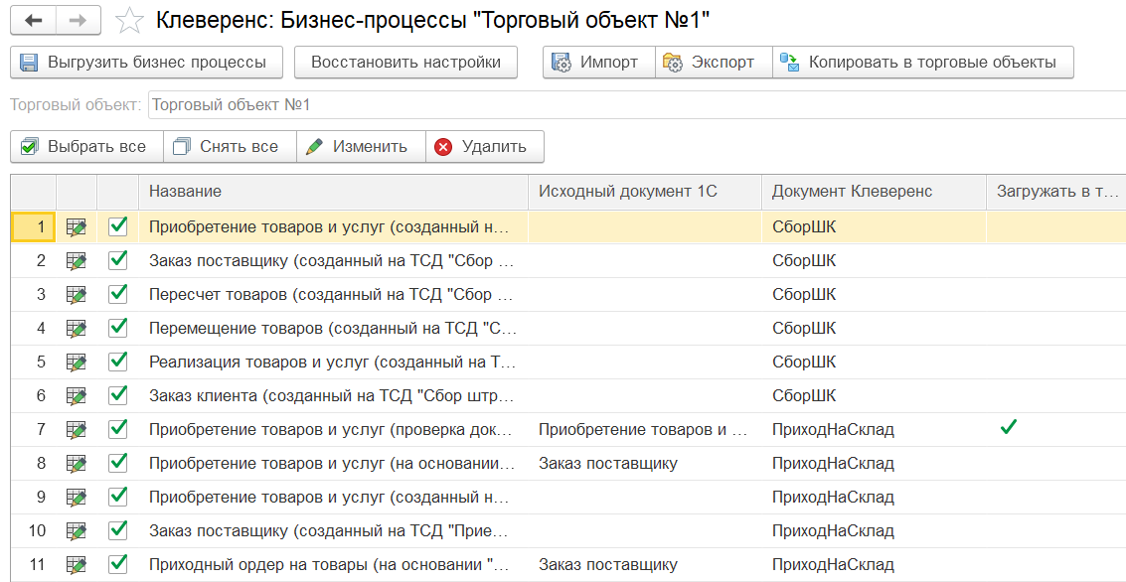Click Заказ поставщику source document in row 11

pyautogui.click(x=645, y=565)
